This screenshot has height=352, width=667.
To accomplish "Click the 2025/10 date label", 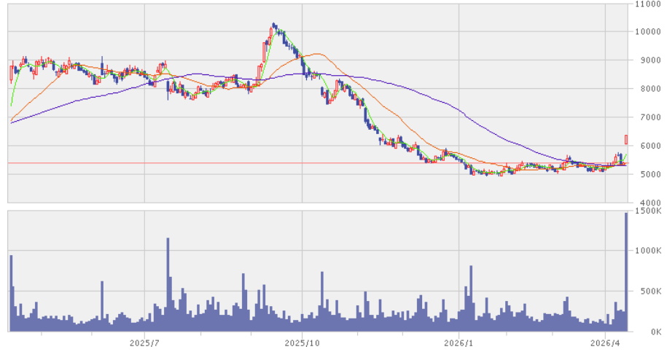I will tap(302, 342).
